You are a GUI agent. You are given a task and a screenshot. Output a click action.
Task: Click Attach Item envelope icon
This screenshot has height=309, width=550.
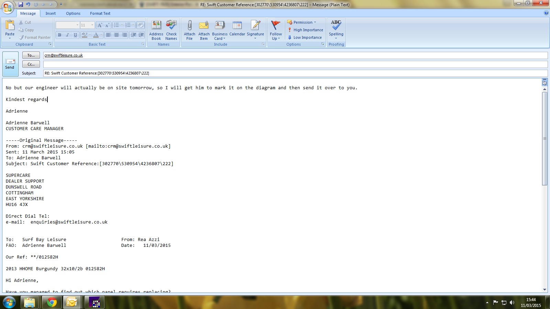click(204, 30)
